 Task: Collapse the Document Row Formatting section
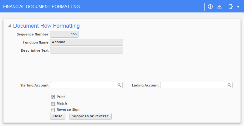(x=10, y=26)
